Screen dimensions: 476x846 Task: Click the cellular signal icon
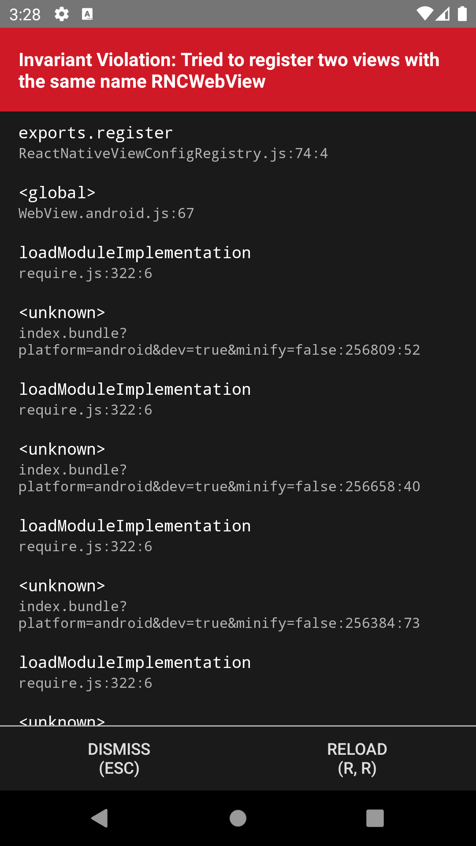[x=442, y=14]
